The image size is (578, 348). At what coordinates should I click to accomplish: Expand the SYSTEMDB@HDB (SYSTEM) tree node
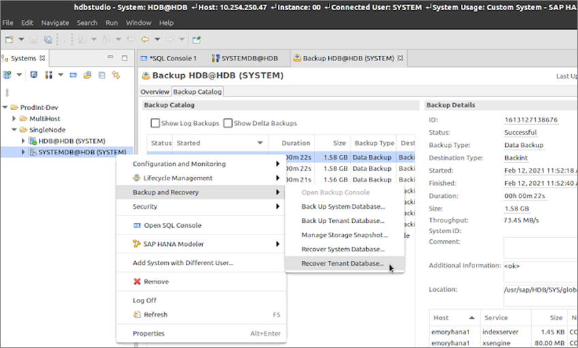[x=23, y=152]
